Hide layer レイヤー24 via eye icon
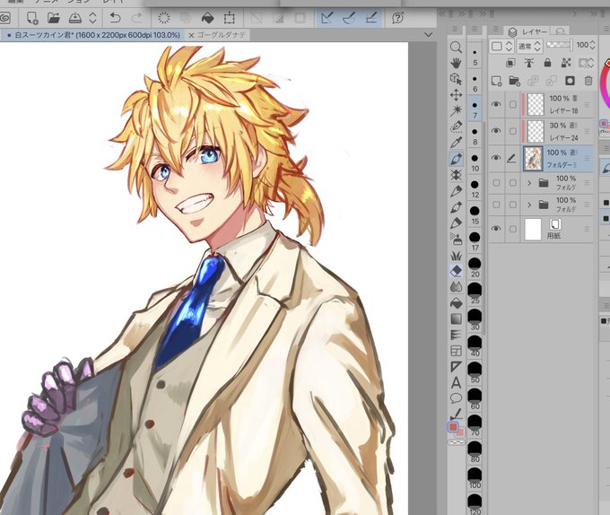610x515 pixels. pyautogui.click(x=496, y=131)
